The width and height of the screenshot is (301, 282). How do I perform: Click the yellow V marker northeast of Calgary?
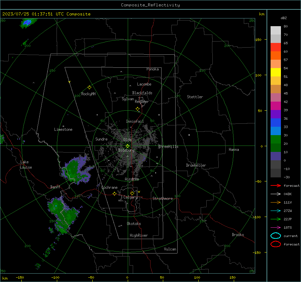tap(139, 192)
